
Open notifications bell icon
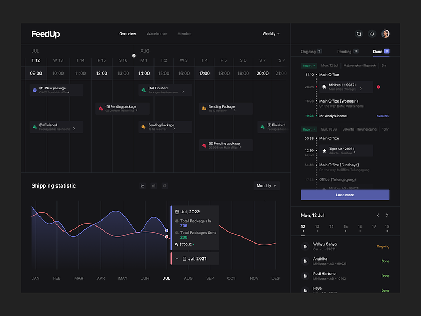372,33
